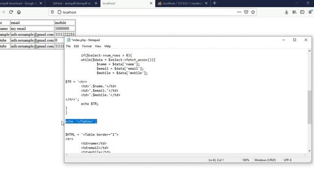Click the $HTML Table border line
This screenshot has height=176, width=314.
click(92, 134)
